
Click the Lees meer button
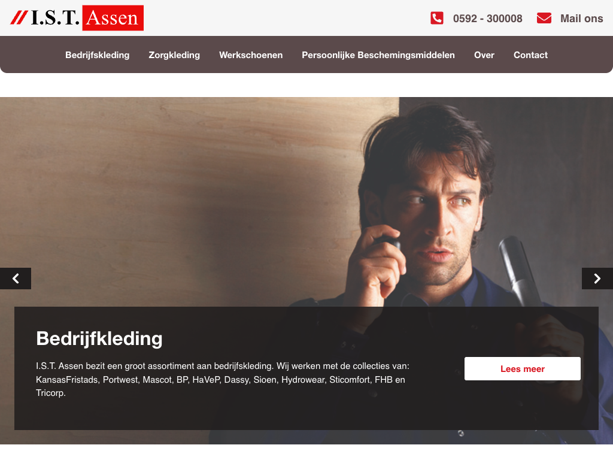[522, 368]
